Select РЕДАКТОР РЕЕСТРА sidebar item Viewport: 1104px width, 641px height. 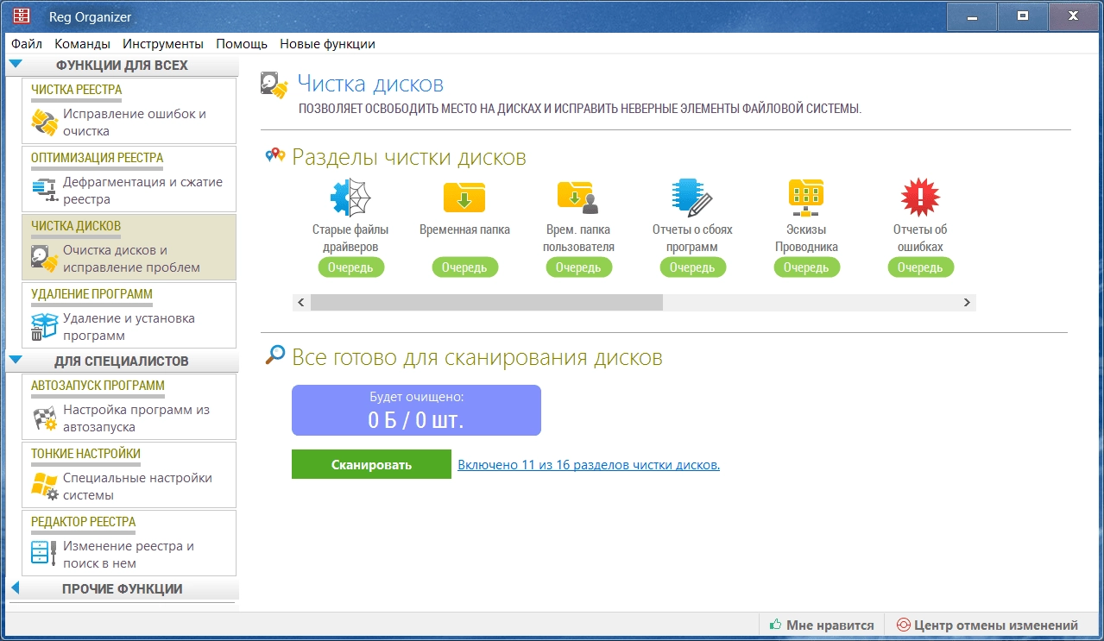point(129,544)
